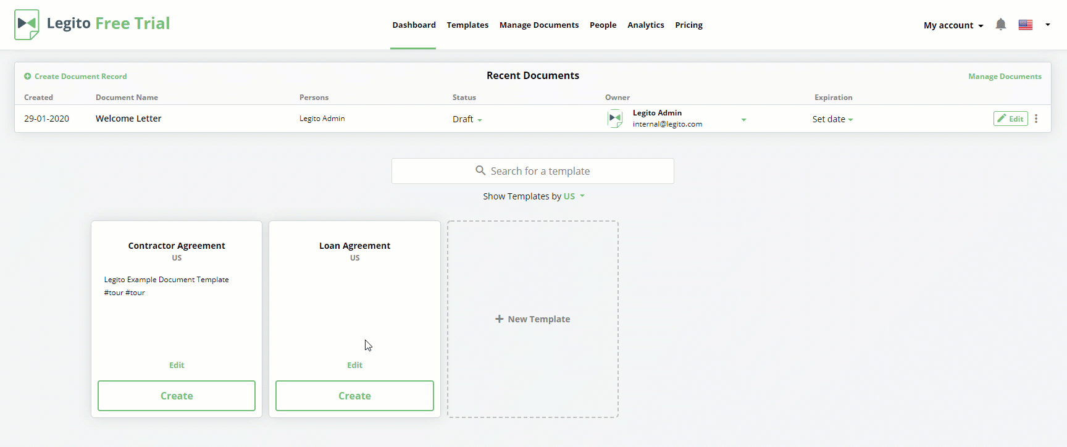1067x447 pixels.
Task: Click the 29-01-2020 created date
Action: click(46, 119)
